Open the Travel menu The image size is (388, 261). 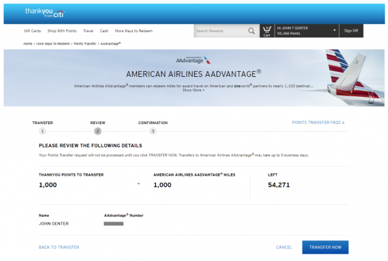click(x=88, y=30)
